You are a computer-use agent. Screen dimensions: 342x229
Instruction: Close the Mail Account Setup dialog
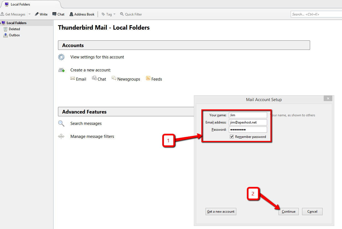coord(328,99)
